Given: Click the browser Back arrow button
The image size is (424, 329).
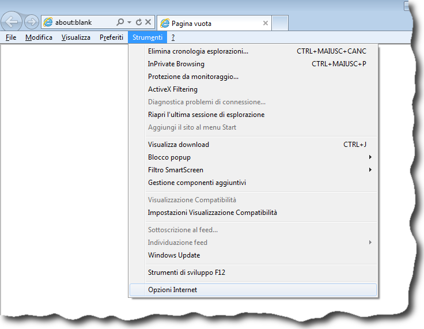Looking at the screenshot, I should (12, 22).
